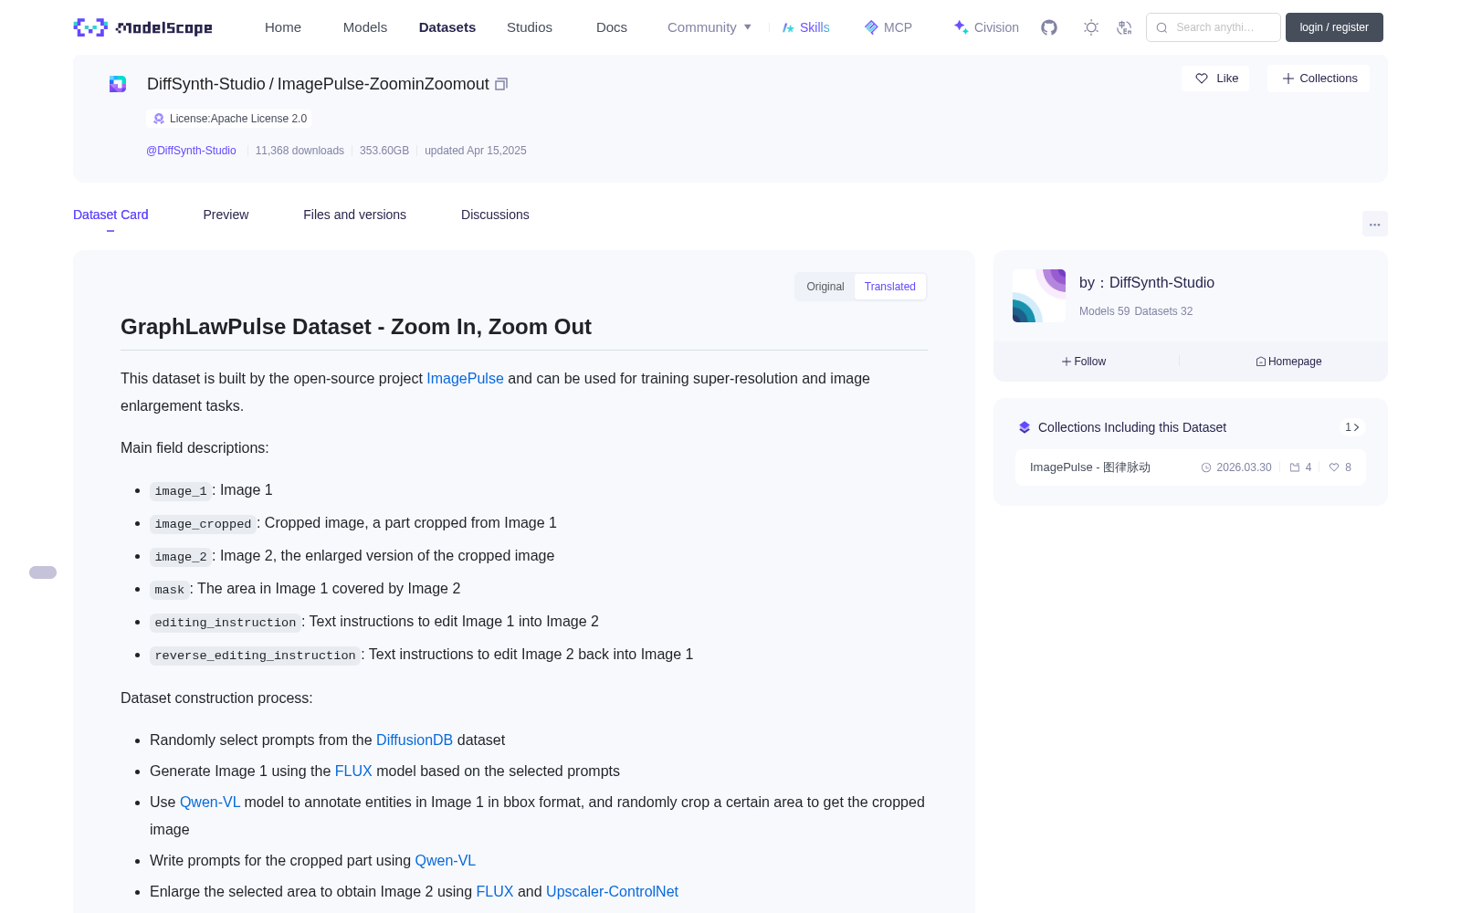Screen dimensions: 1461x913
Task: Expand the Community dropdown menu
Action: point(709,27)
